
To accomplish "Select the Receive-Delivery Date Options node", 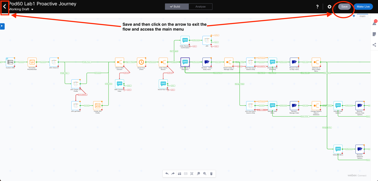I will pos(360,106).
